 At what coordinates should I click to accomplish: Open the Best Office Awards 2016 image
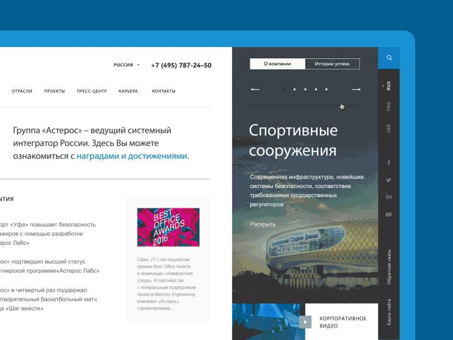168,227
